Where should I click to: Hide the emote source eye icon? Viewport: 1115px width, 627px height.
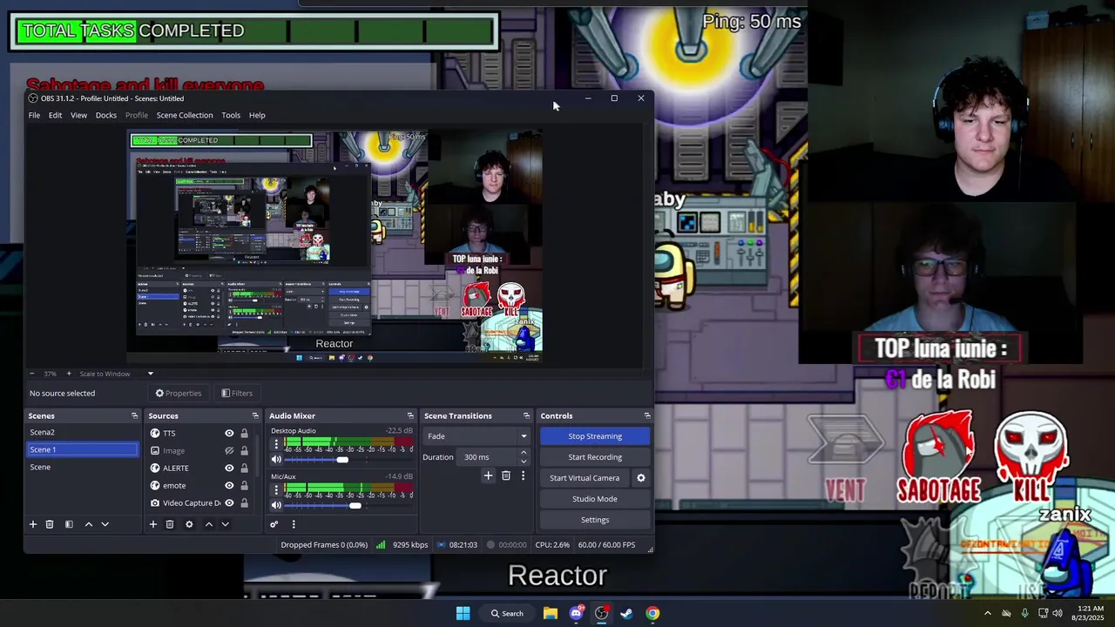point(229,485)
